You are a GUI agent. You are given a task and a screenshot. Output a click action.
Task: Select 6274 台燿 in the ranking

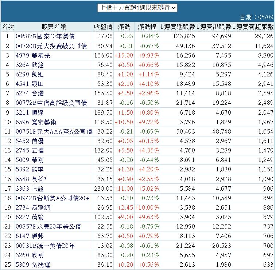(x=30, y=93)
